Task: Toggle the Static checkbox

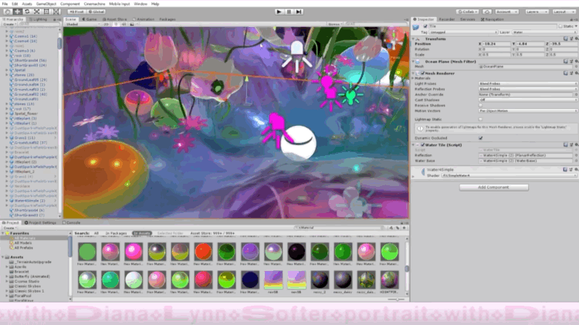Action: [560, 26]
